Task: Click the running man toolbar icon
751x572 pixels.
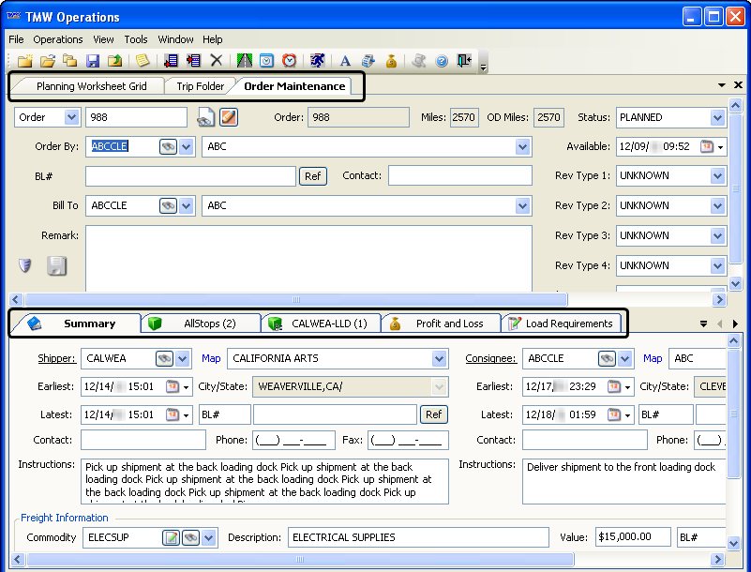Action: click(318, 61)
